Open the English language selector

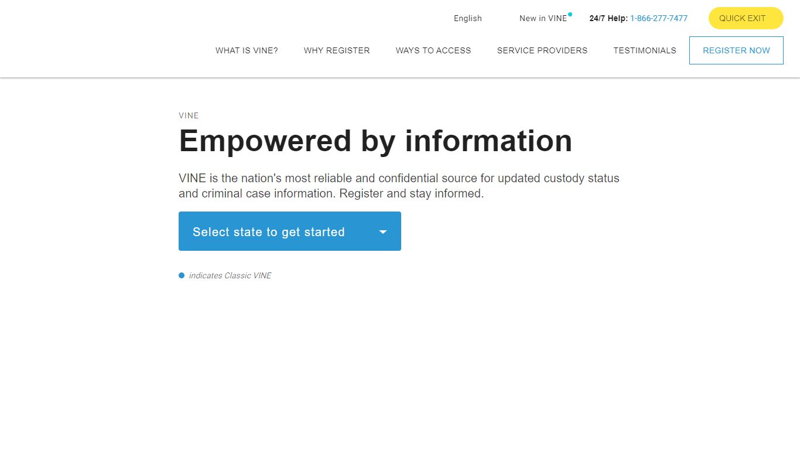(x=467, y=18)
